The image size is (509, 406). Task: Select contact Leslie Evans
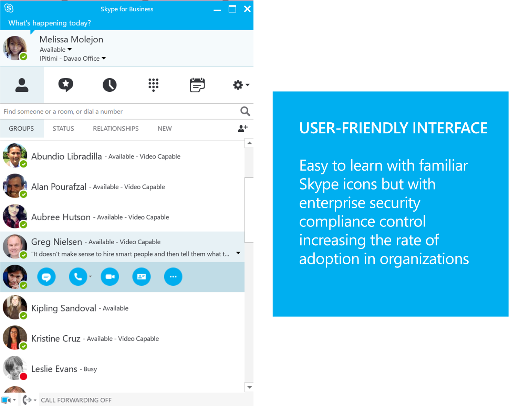point(122,368)
